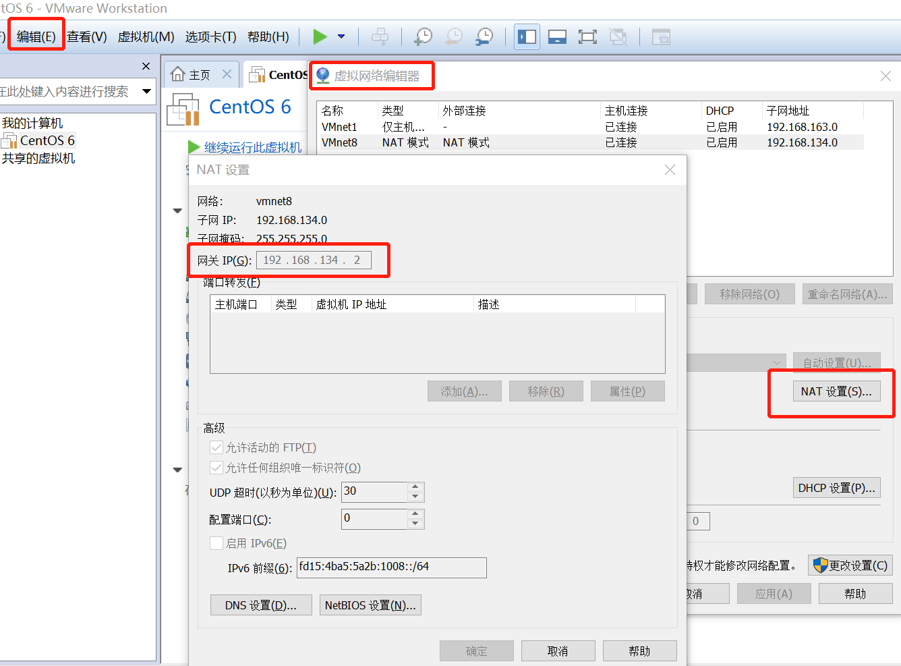Viewport: 901px width, 666px height.
Task: Click 继续运行此虚拟机 link
Action: (x=253, y=147)
